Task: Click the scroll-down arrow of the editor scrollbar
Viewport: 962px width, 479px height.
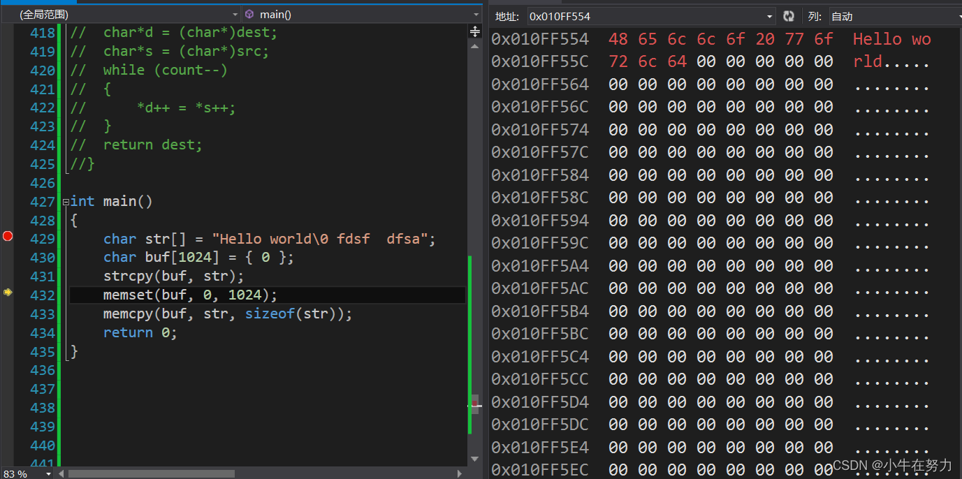Action: pos(474,459)
